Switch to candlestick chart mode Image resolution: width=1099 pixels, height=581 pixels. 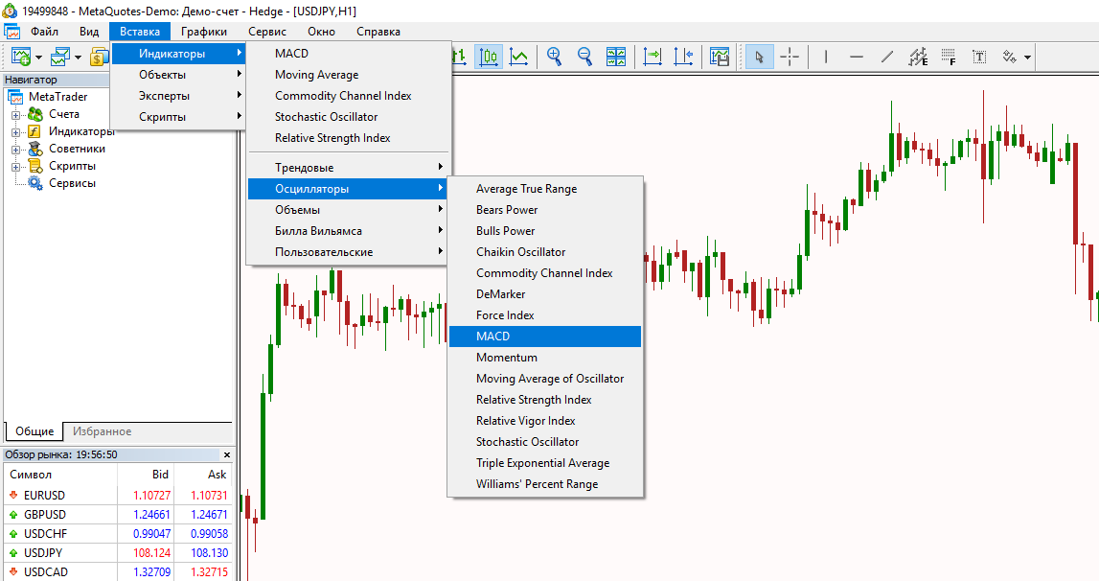pyautogui.click(x=489, y=57)
